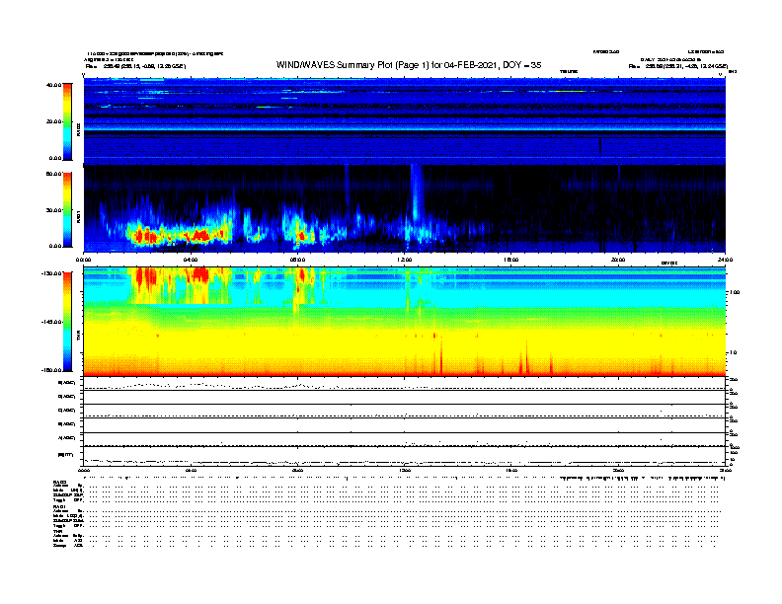782x604 pixels.
Task: Click the 08:00 tick label of the RAD1 spectrogram axis
Action: click(x=297, y=260)
